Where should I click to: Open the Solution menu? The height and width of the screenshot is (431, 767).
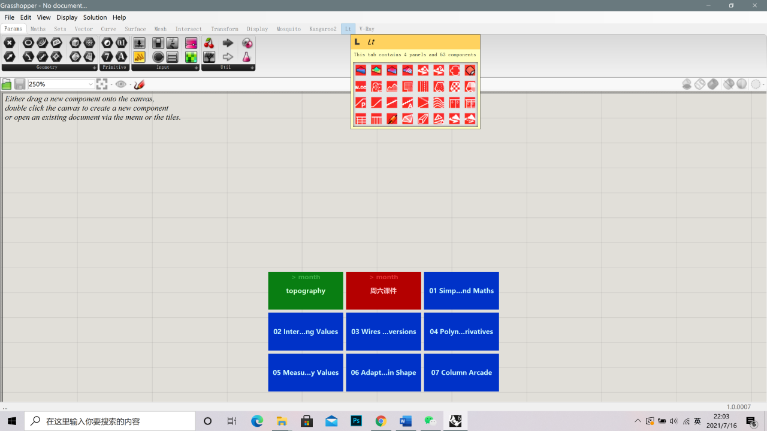tap(95, 17)
